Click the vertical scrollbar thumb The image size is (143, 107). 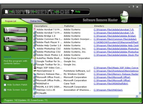tap(140, 32)
